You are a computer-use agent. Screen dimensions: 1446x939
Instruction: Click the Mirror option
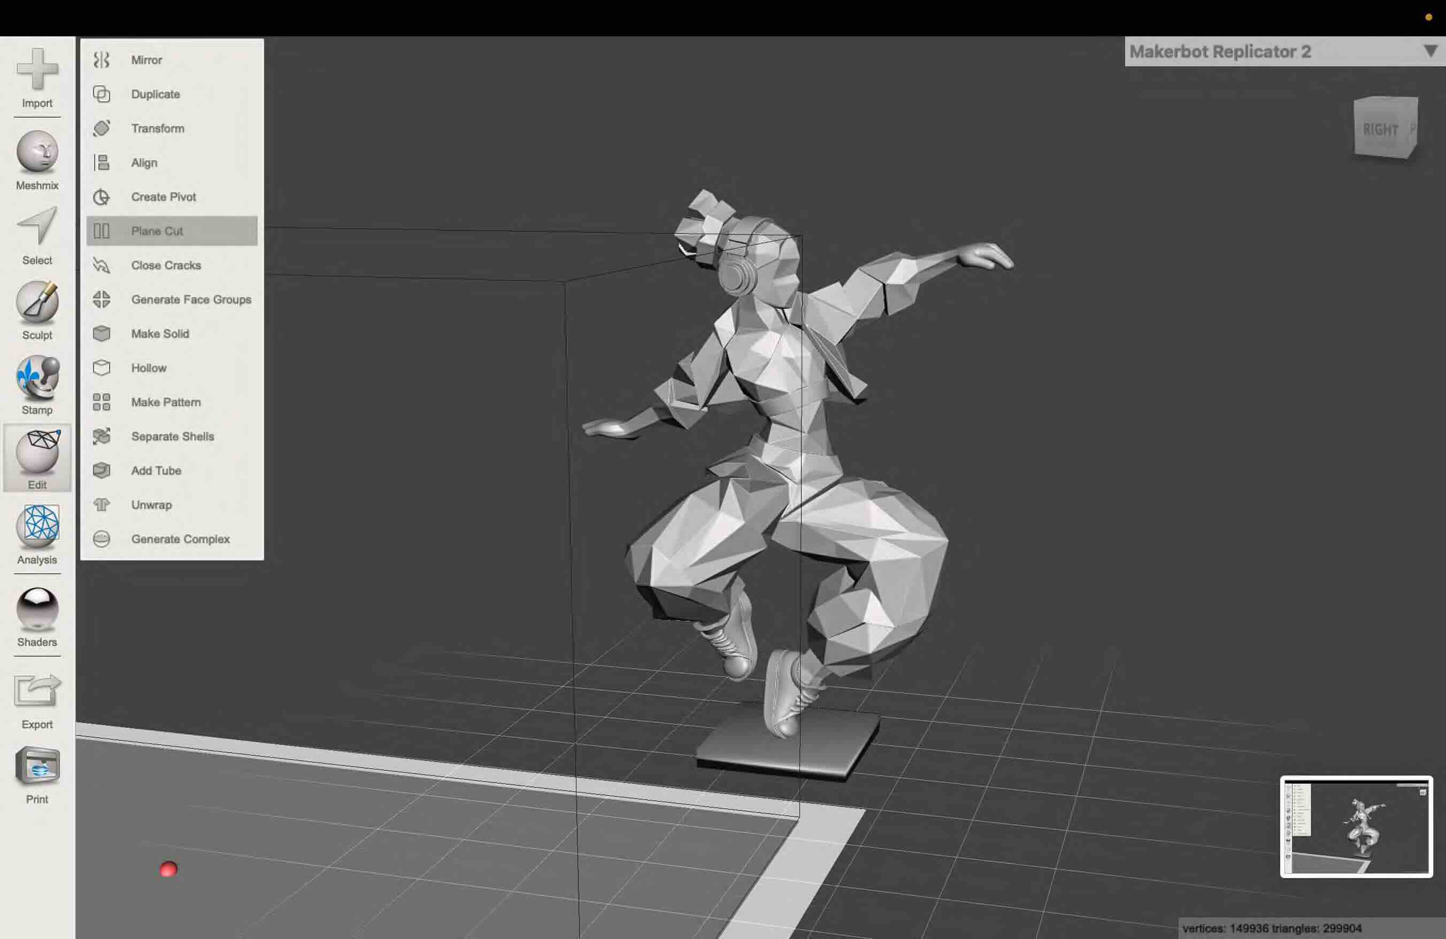click(x=147, y=59)
